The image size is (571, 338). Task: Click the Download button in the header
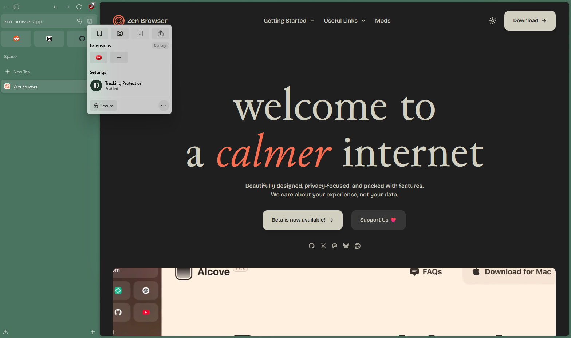(x=530, y=21)
